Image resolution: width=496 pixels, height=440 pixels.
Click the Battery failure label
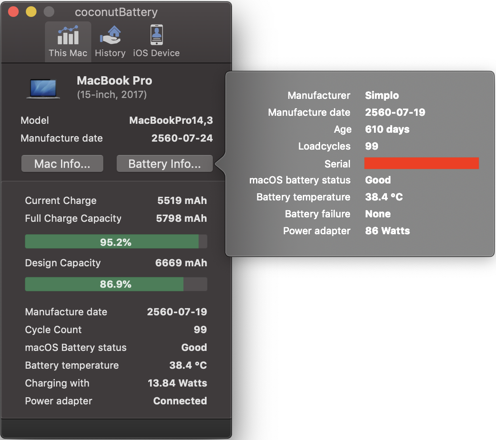coord(317,214)
